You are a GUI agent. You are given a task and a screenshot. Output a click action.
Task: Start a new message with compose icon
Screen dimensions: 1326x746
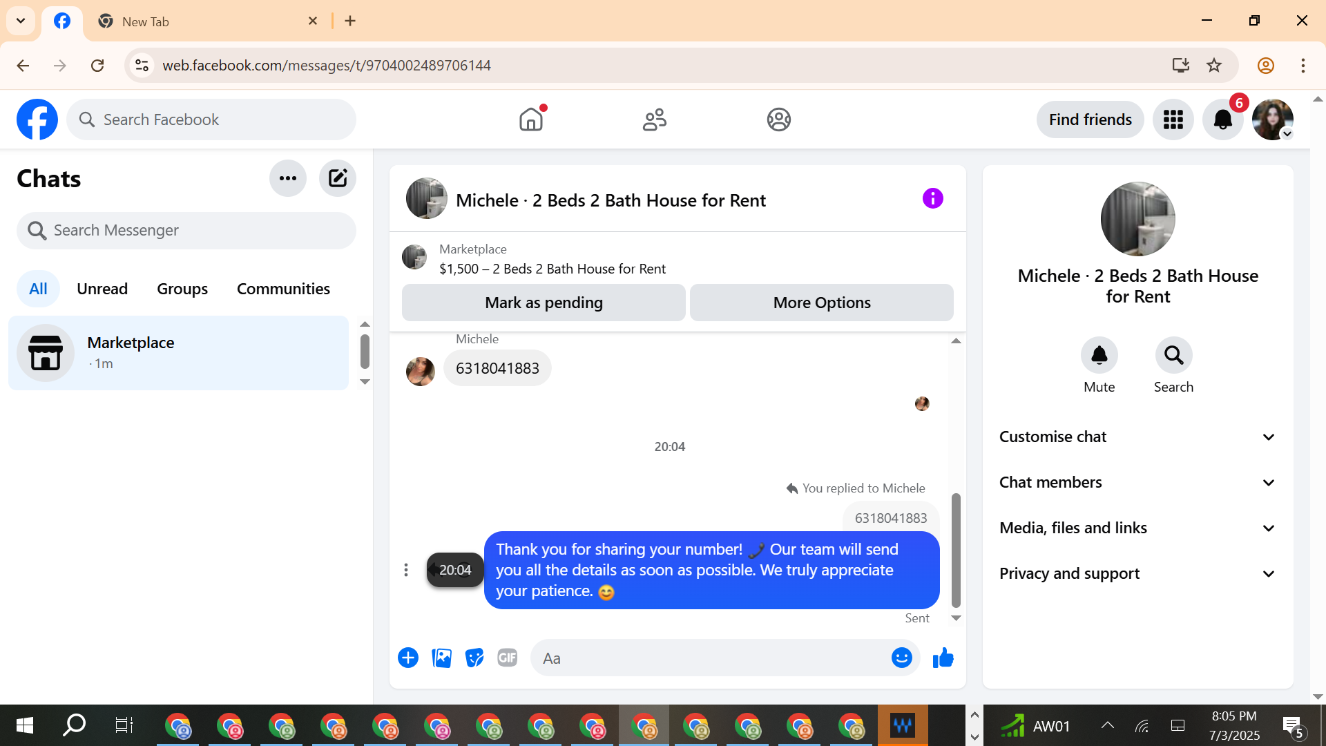337,178
